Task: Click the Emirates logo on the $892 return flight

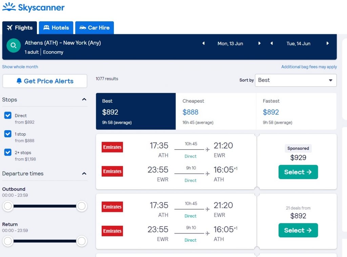Action: 112,231
